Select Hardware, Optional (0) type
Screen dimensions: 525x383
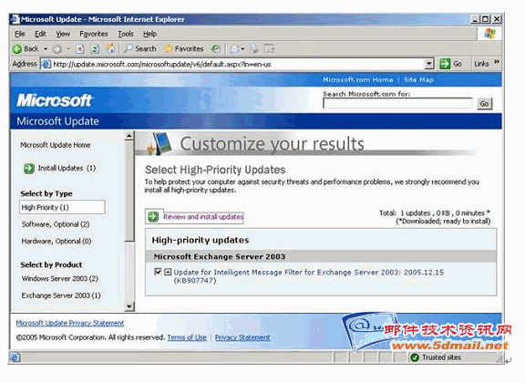57,242
